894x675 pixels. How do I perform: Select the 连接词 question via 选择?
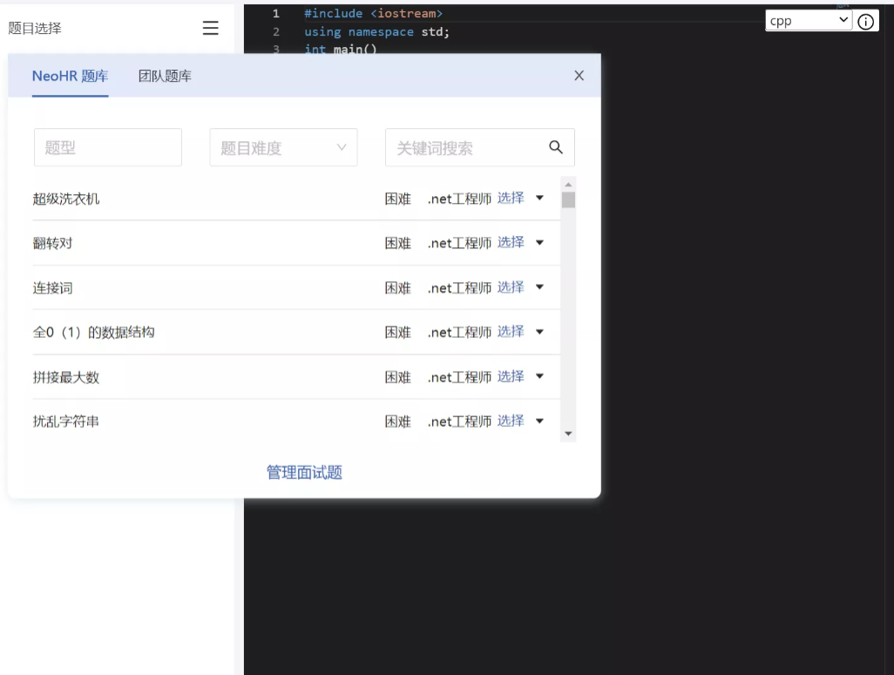click(511, 287)
